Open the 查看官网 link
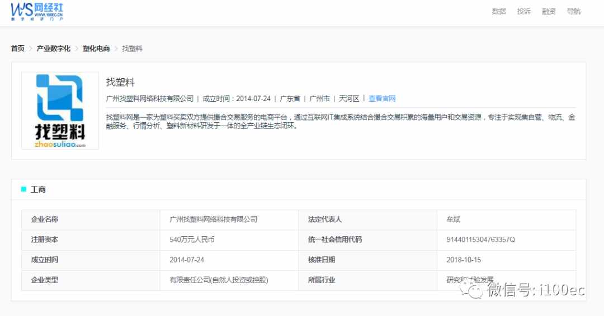 coord(382,98)
